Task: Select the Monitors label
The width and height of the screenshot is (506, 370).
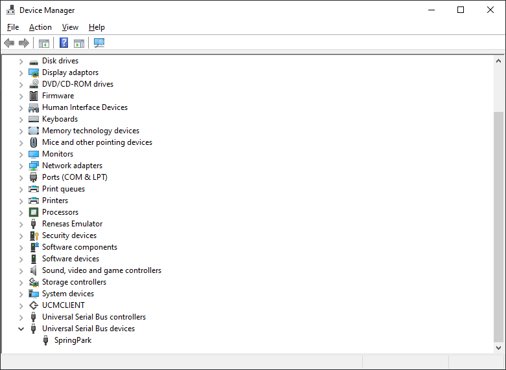Action: [x=58, y=154]
